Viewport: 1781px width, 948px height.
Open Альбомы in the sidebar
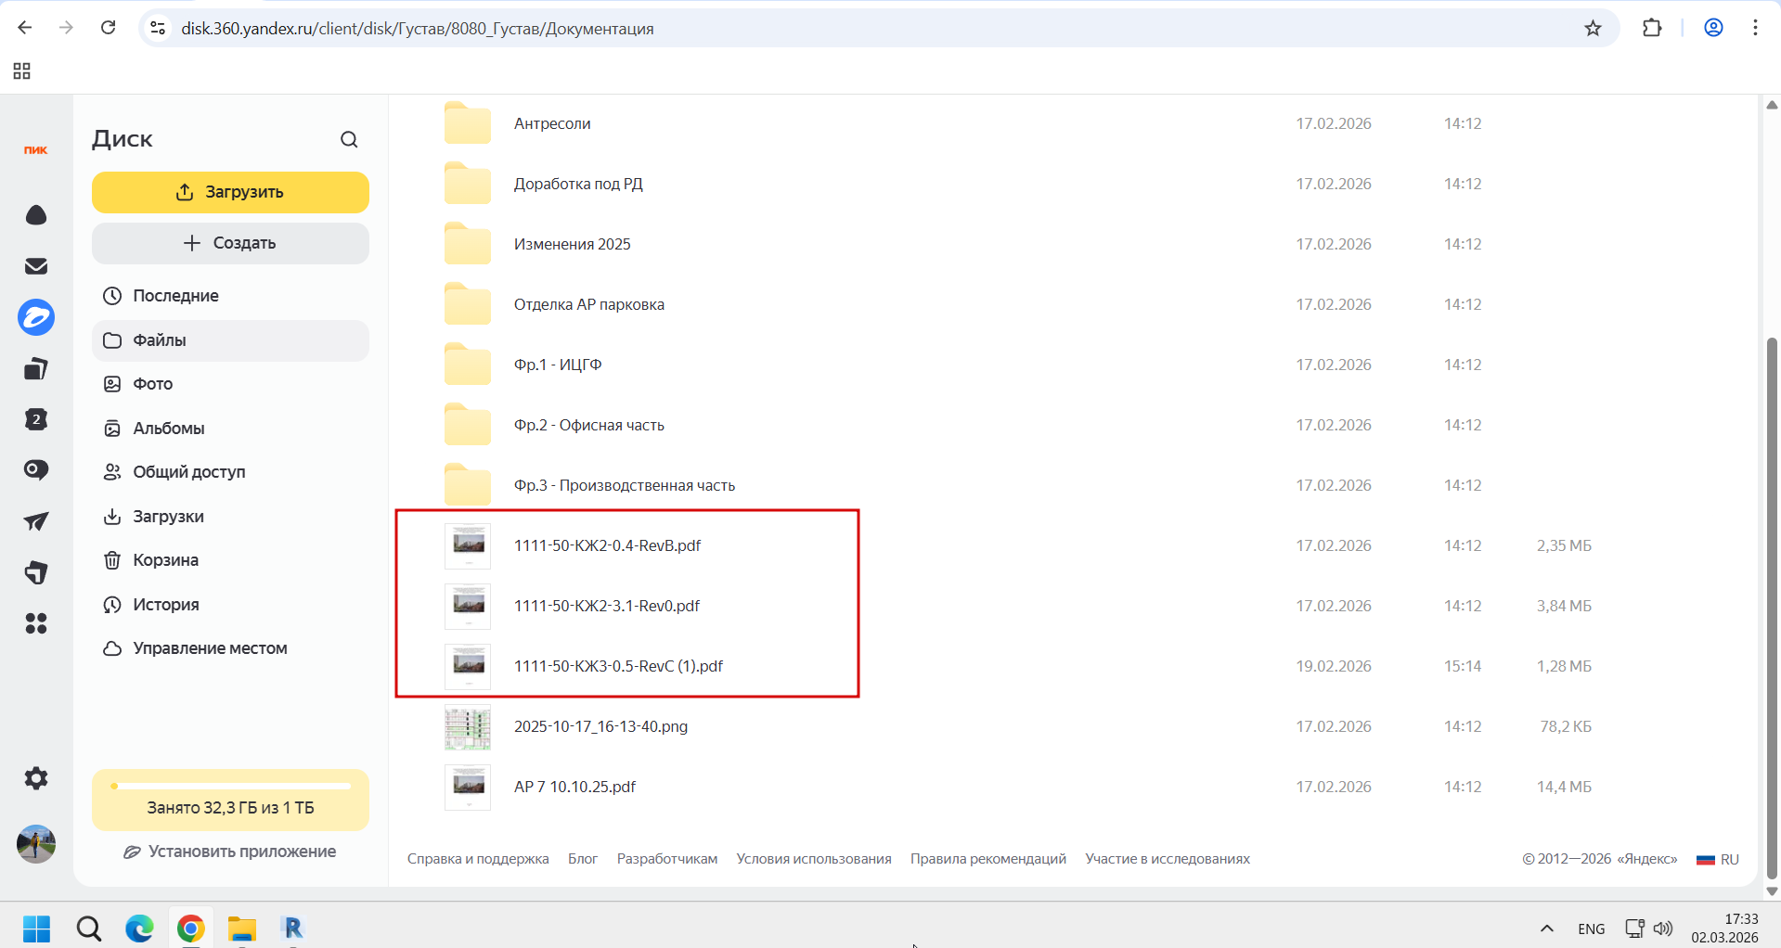[x=230, y=429]
